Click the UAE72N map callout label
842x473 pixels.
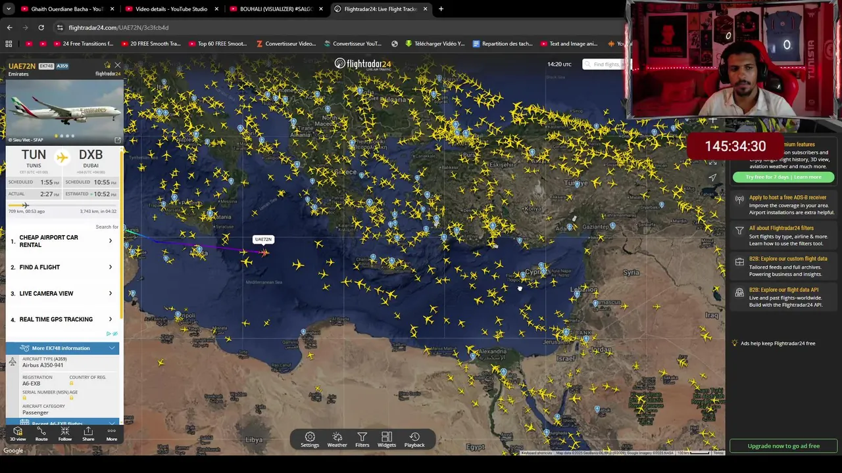click(x=263, y=240)
